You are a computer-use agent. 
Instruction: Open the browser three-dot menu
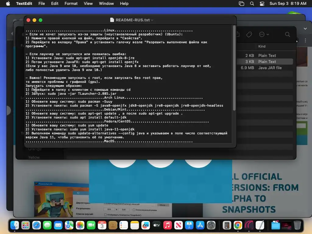305,41
